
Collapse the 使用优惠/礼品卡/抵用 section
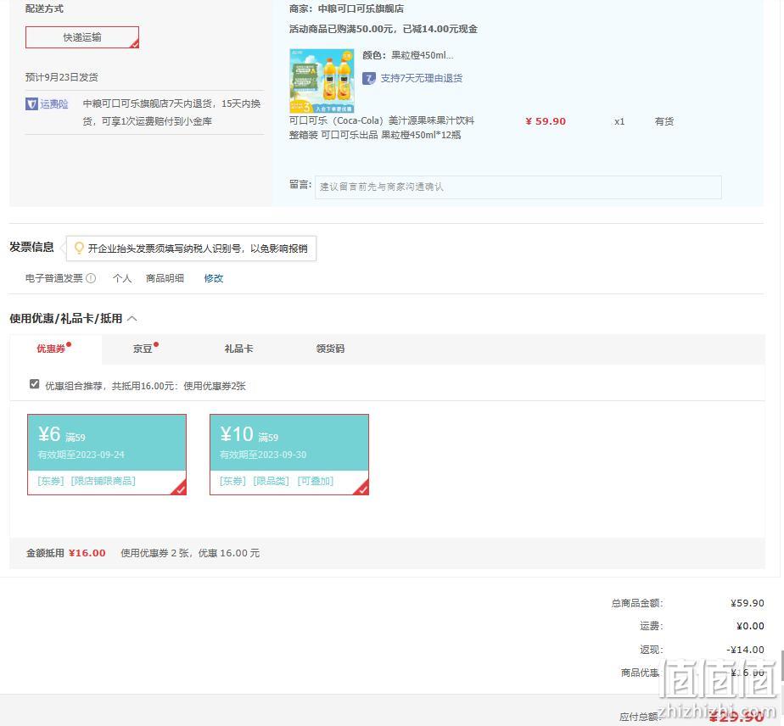click(132, 318)
